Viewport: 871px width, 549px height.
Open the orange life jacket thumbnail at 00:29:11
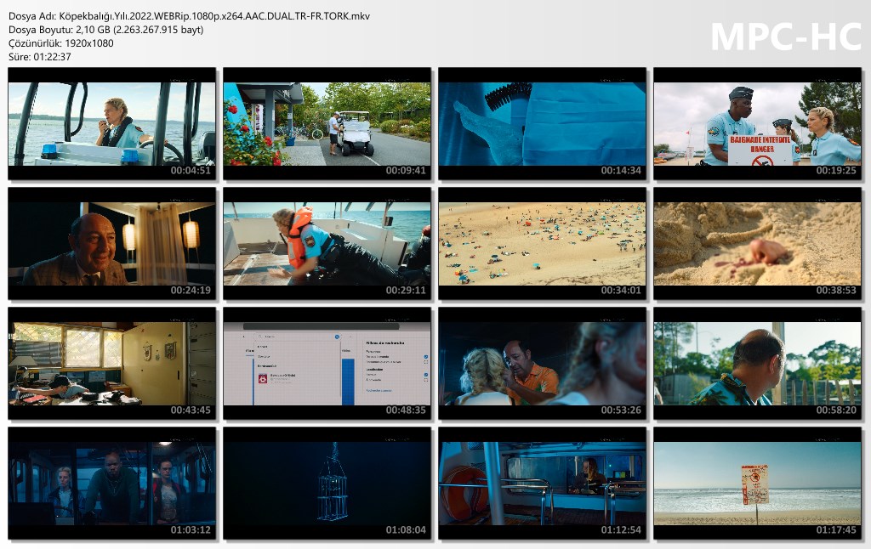[327, 244]
